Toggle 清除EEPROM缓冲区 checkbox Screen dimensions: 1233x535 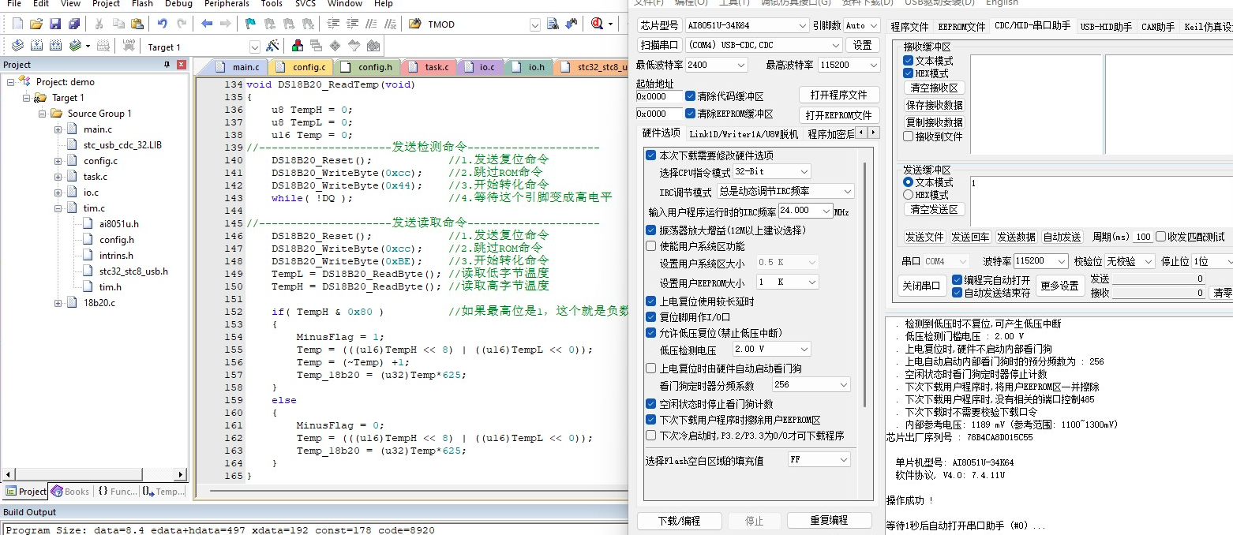coord(691,114)
